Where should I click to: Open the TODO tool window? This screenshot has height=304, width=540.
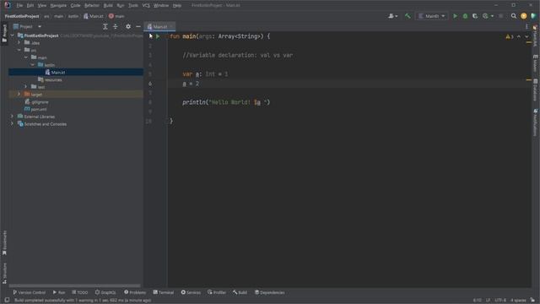[80, 292]
